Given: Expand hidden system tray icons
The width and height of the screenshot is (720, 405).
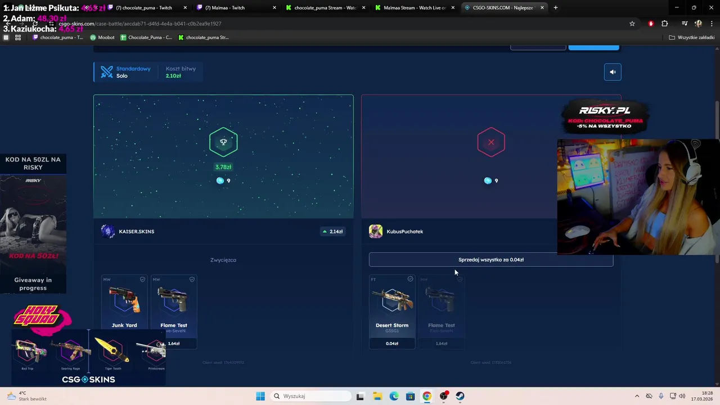Looking at the screenshot, I should (x=637, y=396).
